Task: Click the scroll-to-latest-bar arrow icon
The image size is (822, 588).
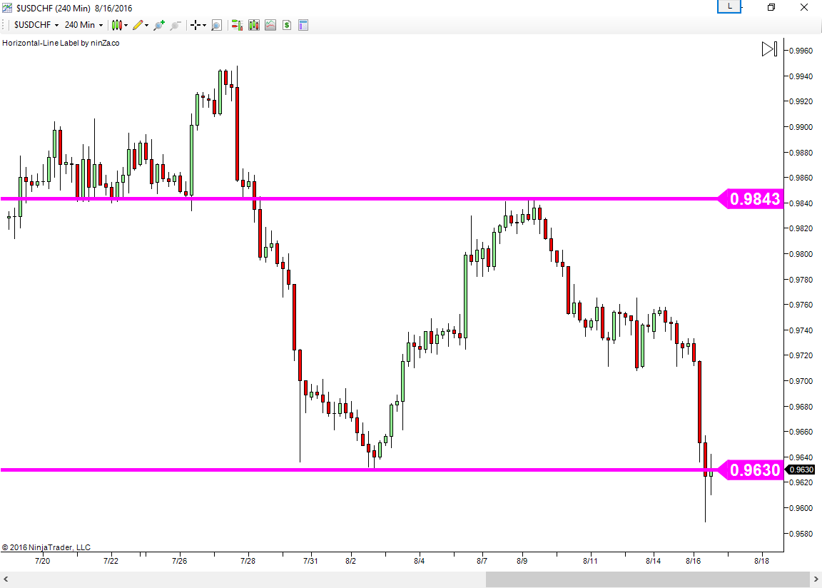Action: (x=769, y=49)
